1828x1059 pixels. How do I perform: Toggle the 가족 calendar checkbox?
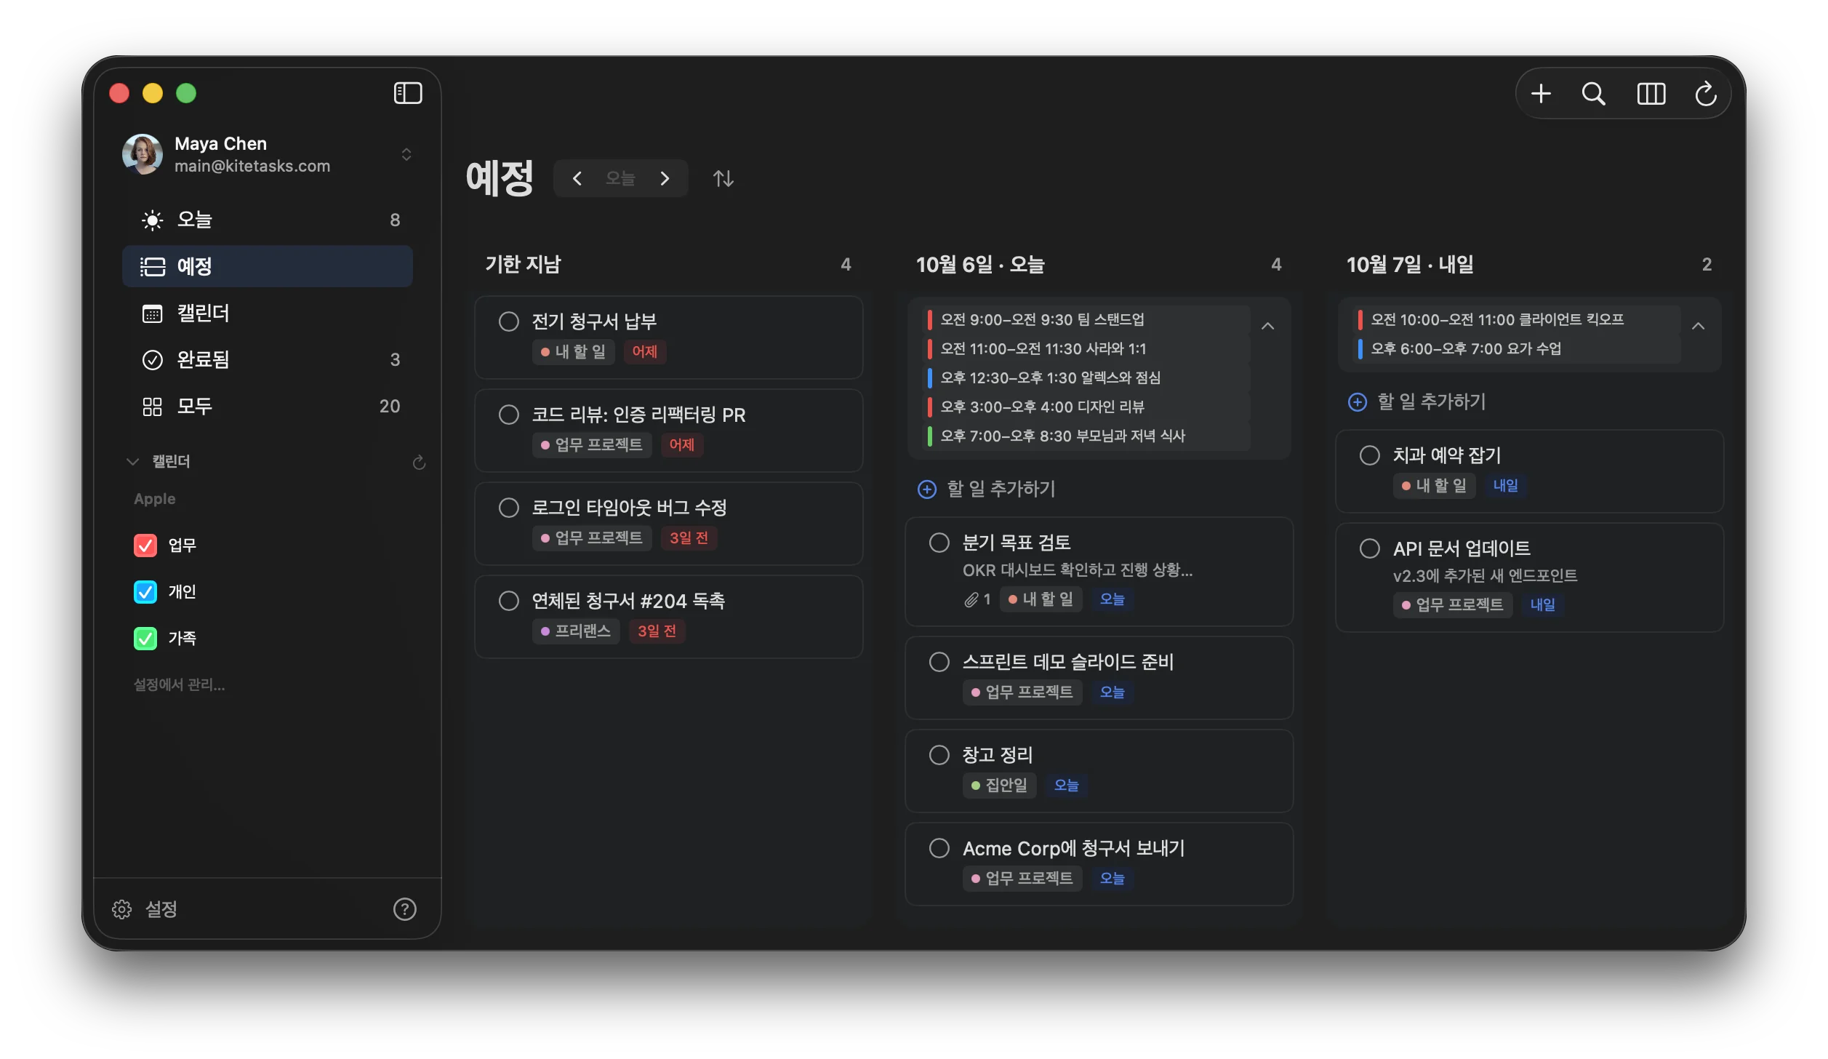click(x=145, y=639)
